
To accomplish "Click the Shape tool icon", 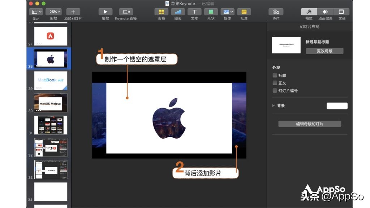I will point(211,12).
